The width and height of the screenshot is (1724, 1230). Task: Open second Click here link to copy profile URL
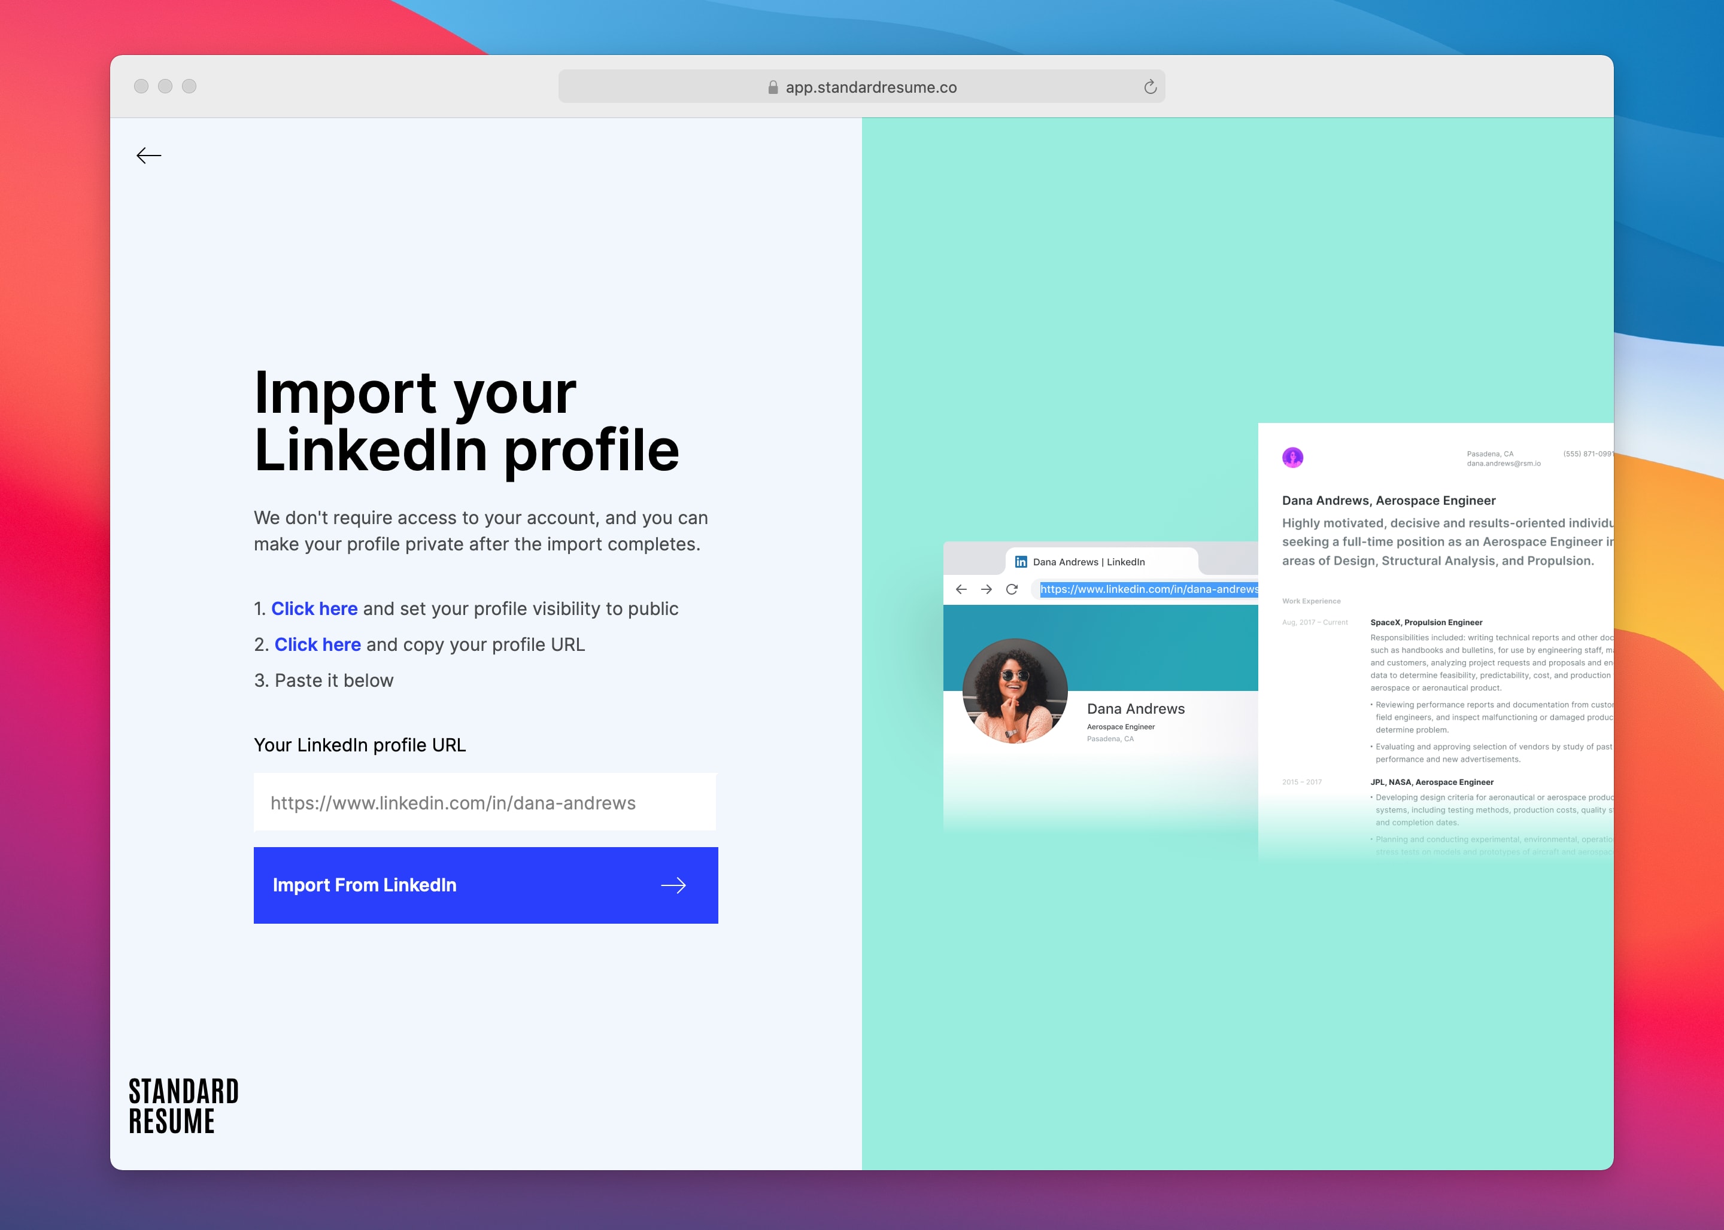317,644
